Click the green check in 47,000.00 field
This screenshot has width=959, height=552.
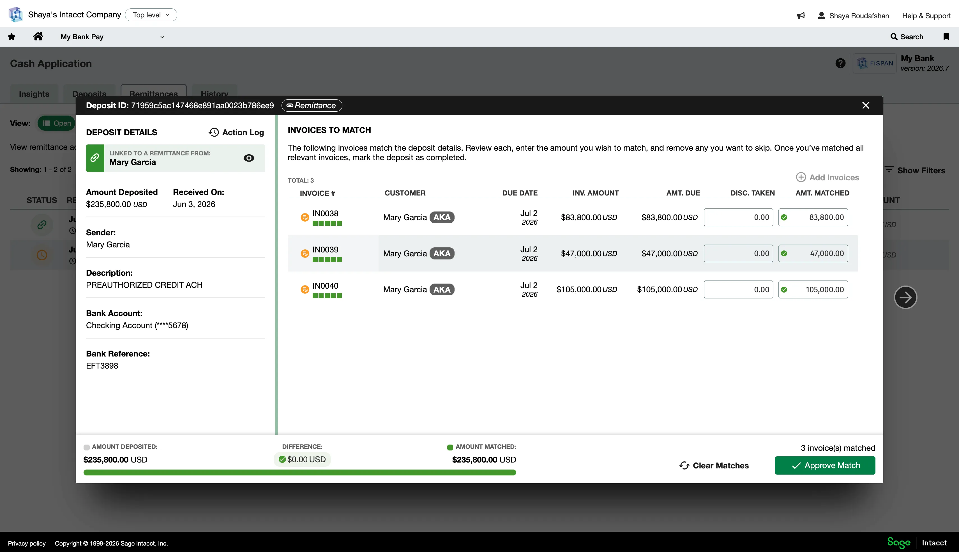pyautogui.click(x=784, y=253)
